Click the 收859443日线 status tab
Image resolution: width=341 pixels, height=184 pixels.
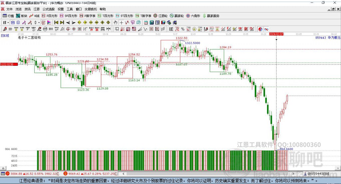click(x=318, y=174)
